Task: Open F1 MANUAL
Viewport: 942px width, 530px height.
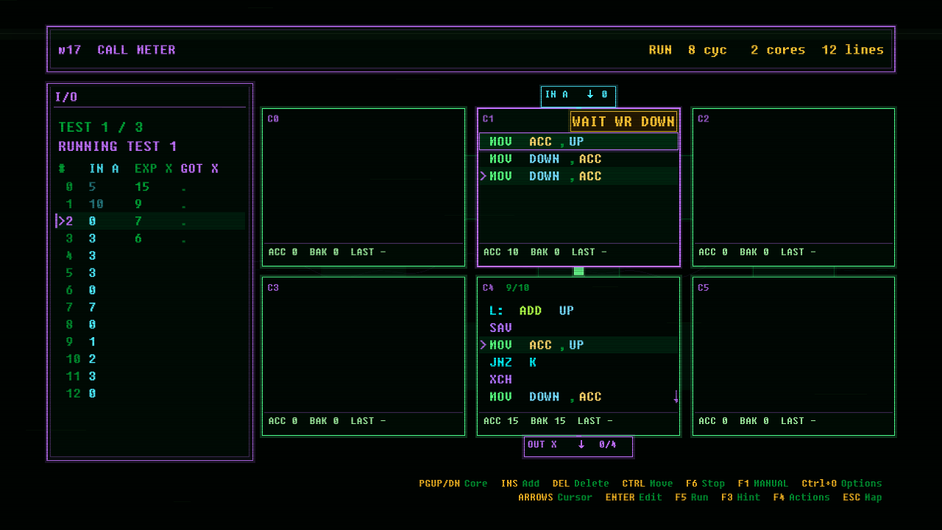Action: (762, 484)
